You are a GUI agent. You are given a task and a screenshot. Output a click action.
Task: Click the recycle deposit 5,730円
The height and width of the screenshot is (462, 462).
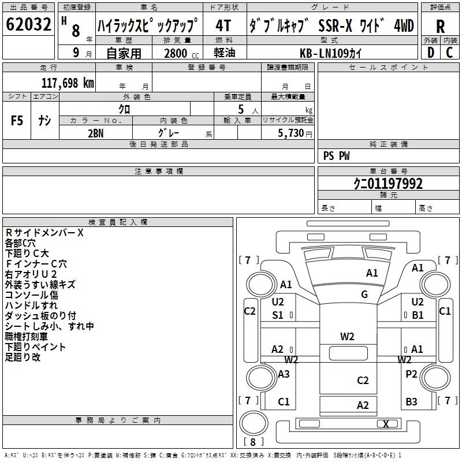(x=295, y=133)
